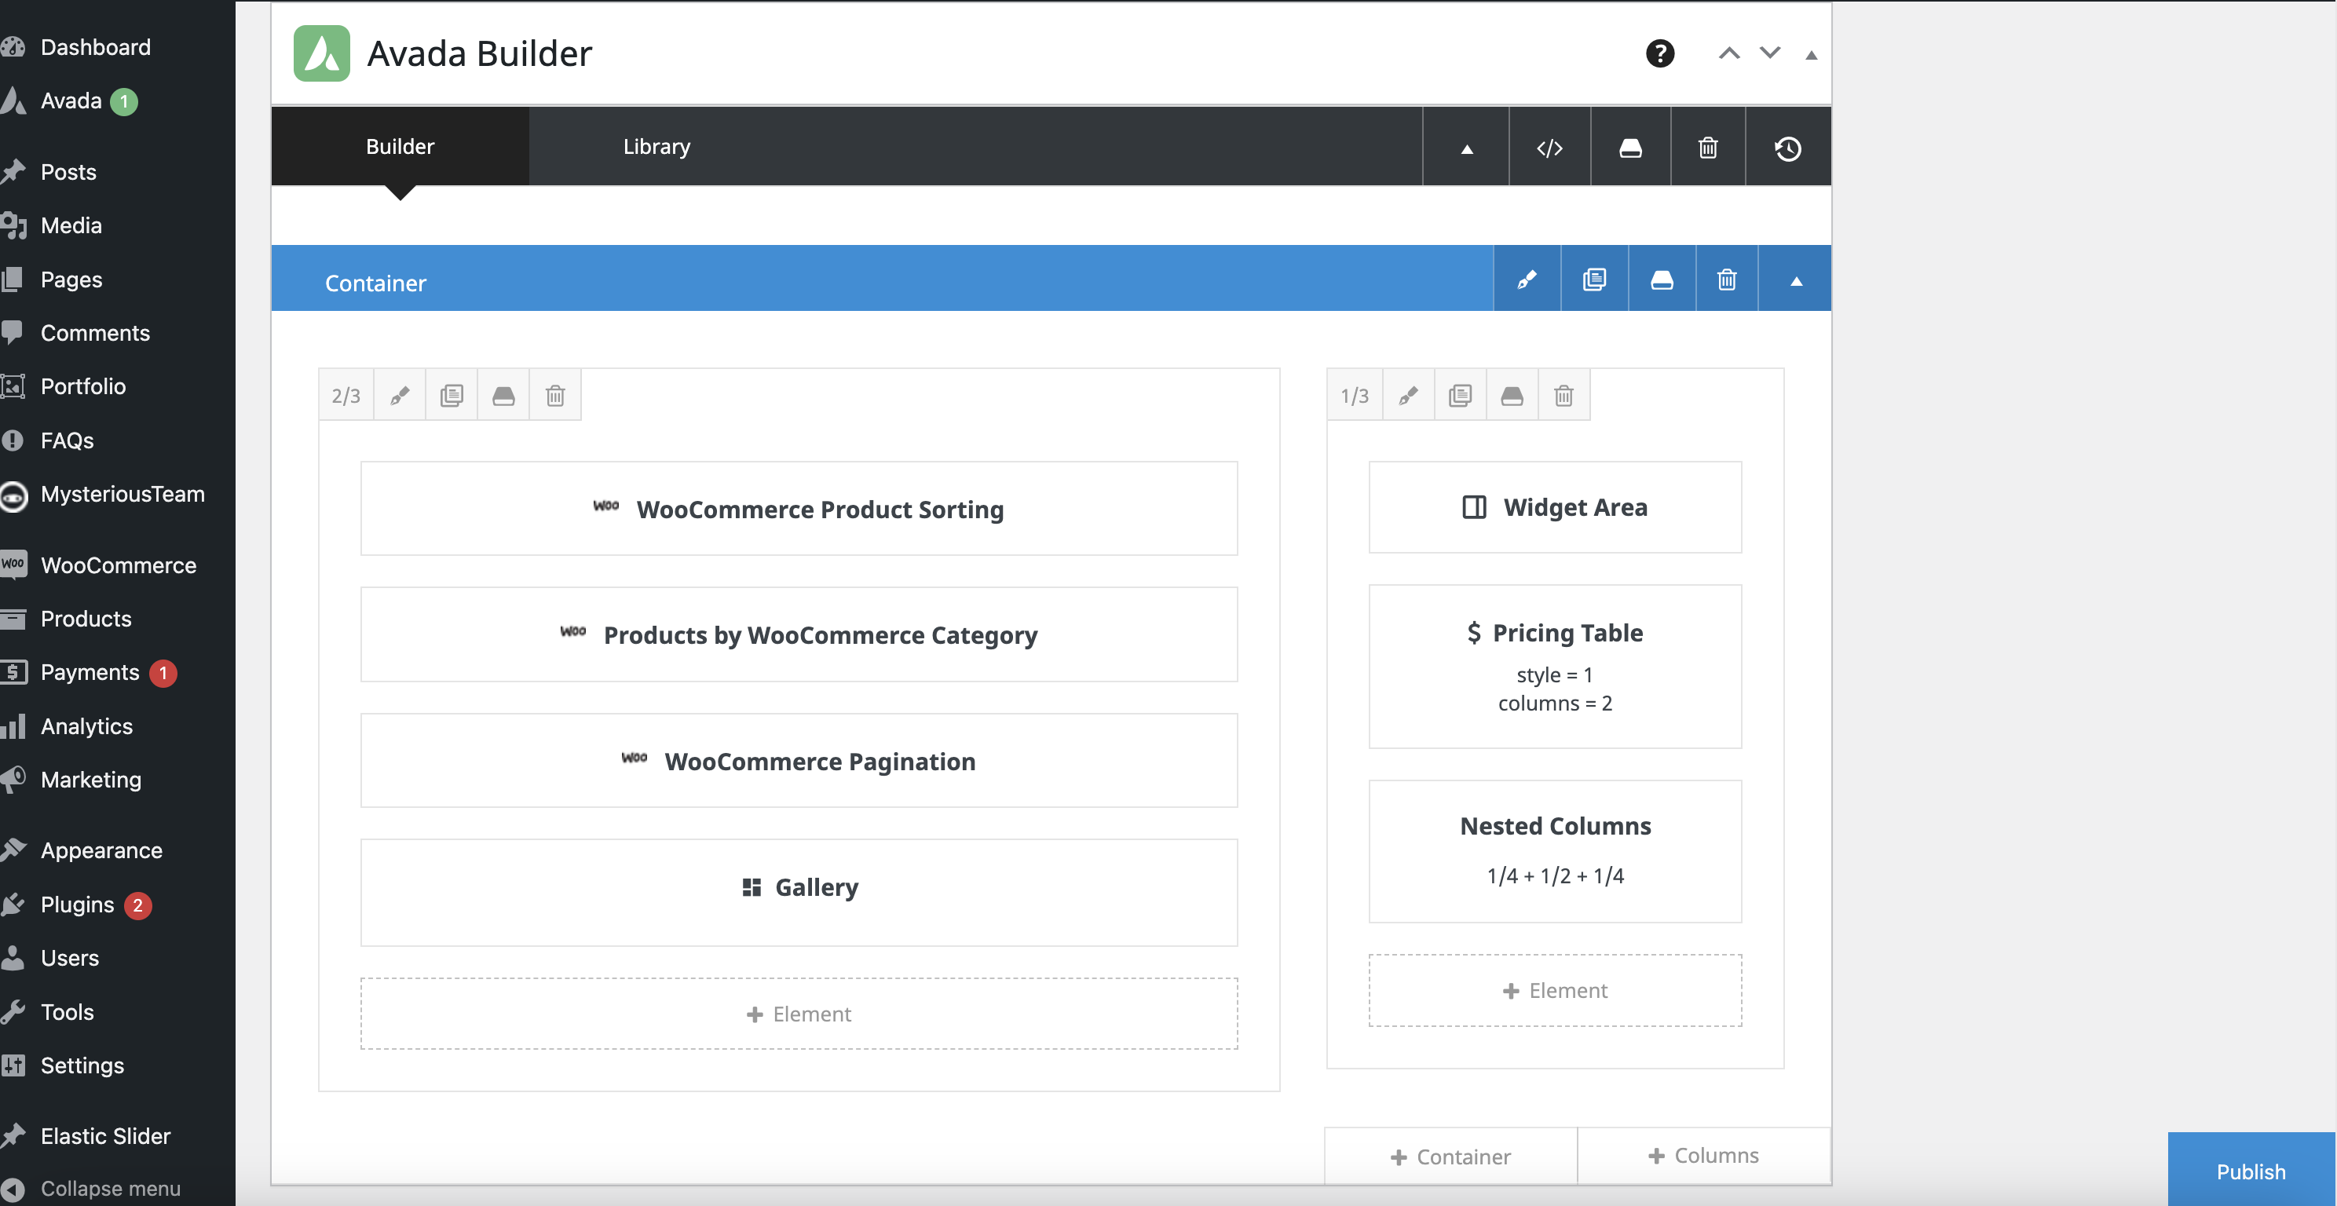Change the 1/3 column size

click(1355, 396)
